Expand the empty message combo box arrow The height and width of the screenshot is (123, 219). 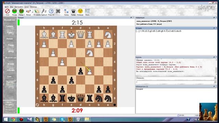click(x=215, y=82)
